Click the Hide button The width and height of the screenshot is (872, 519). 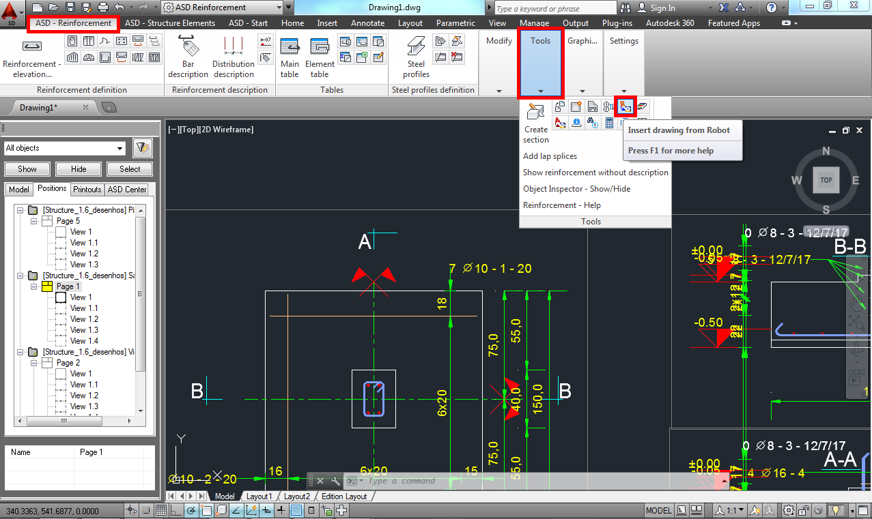[79, 169]
